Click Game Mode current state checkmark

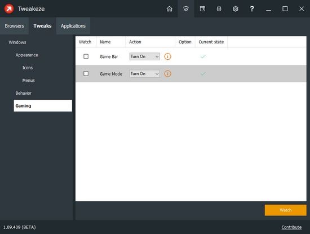(203, 74)
